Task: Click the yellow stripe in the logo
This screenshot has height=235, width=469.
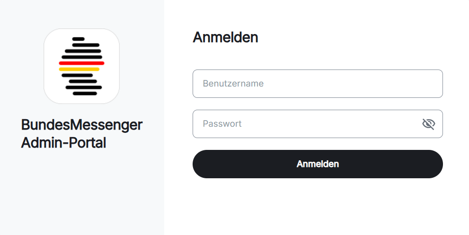Action: (79, 70)
